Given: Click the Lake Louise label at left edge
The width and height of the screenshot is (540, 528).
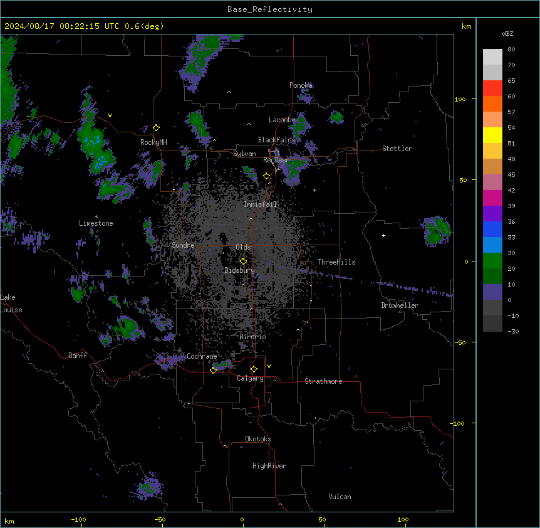Looking at the screenshot, I should 11,304.
